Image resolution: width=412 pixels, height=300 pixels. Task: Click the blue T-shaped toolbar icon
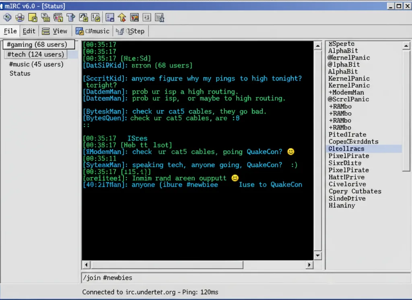tap(71, 17)
